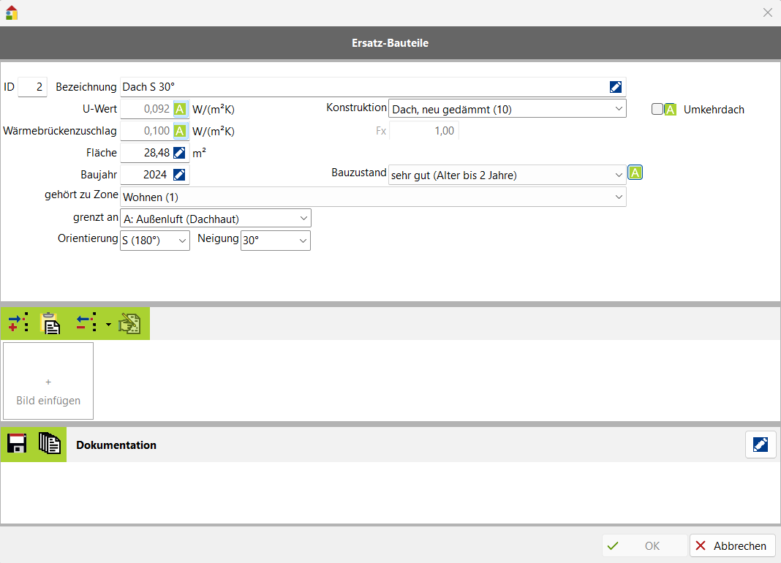Click the paste from clipboard icon
The image size is (781, 563).
pos(50,324)
